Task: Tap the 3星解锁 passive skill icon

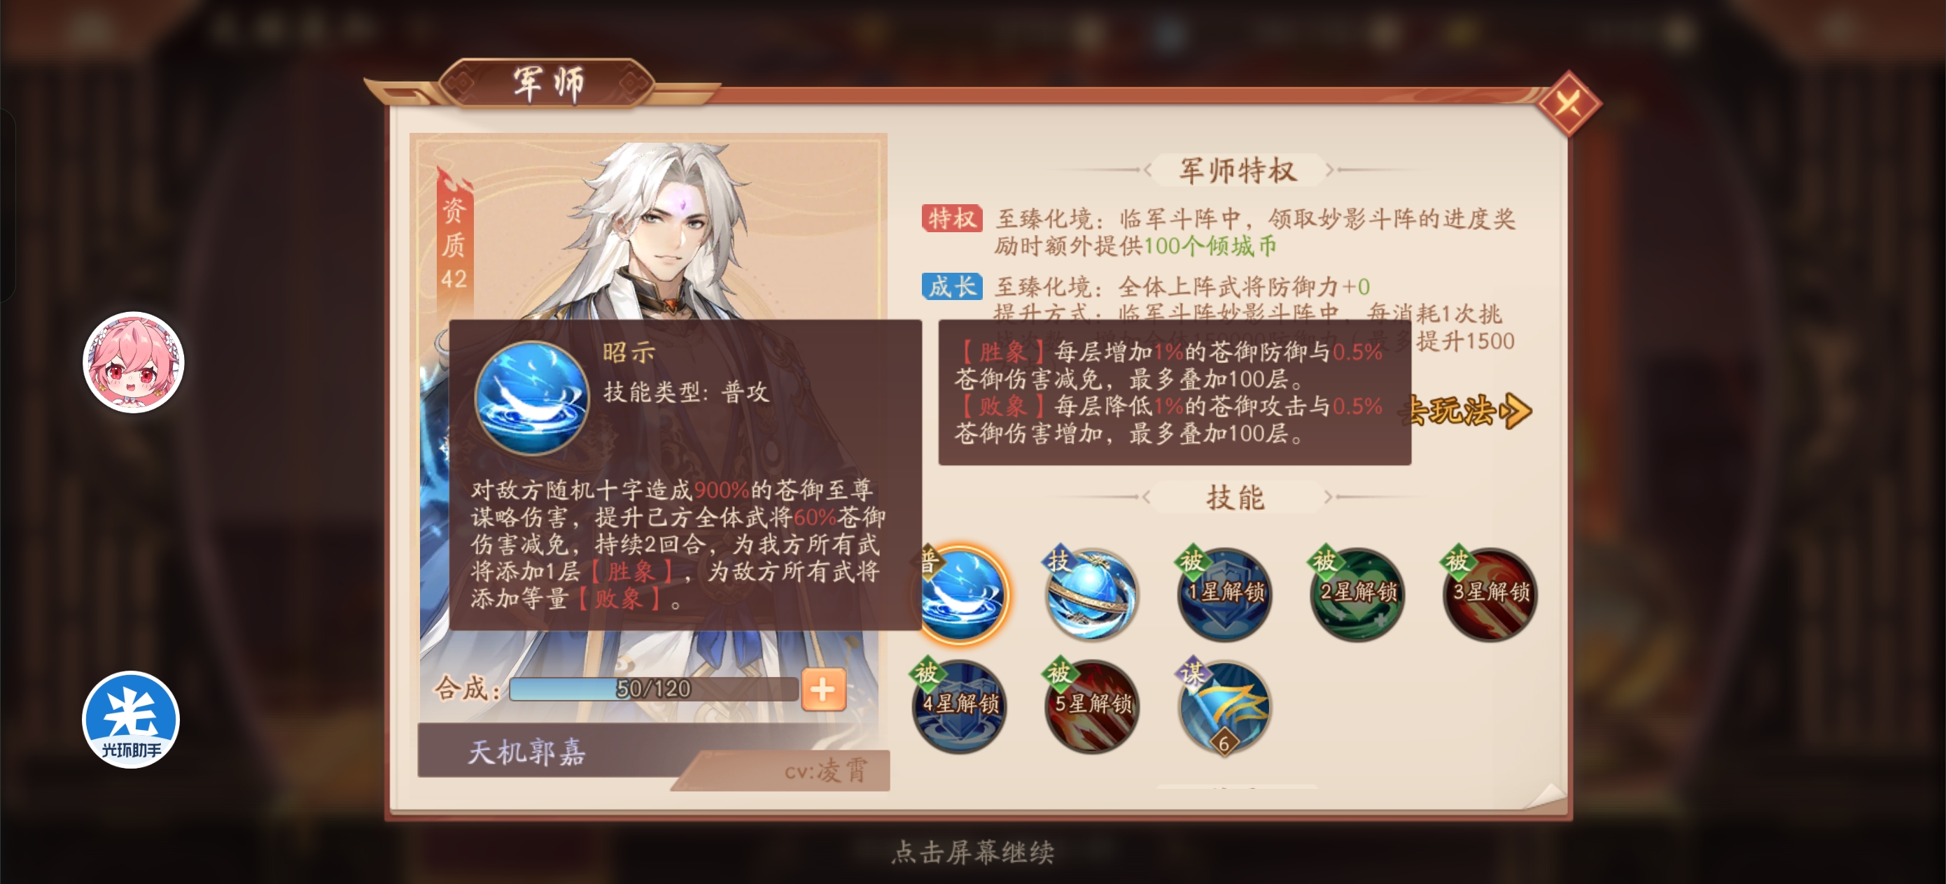Action: coord(1490,594)
